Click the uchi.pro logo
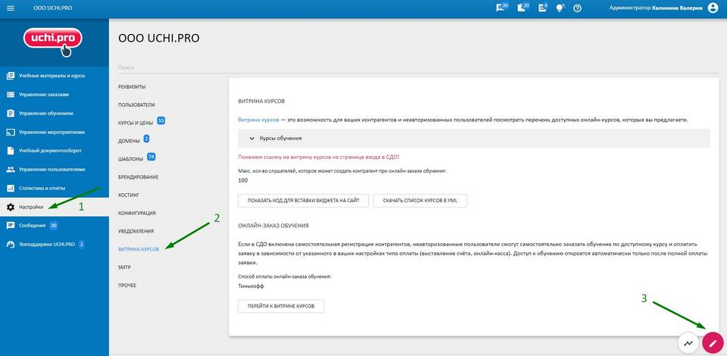 point(53,41)
